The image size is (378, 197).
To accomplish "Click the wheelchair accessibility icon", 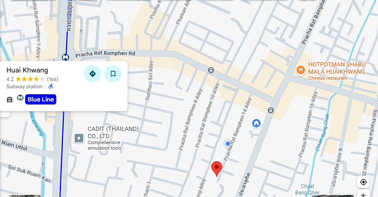I will click(x=51, y=86).
